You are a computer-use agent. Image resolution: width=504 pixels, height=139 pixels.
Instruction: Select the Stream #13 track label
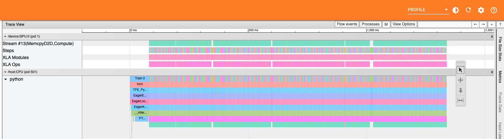coord(38,43)
